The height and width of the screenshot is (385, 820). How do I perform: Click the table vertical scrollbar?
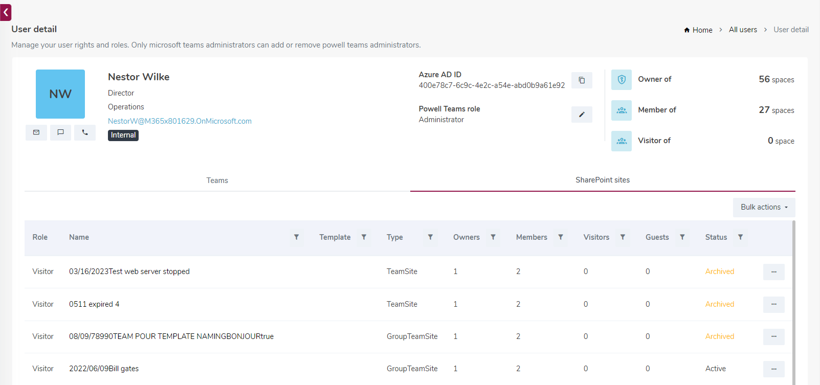click(794, 302)
